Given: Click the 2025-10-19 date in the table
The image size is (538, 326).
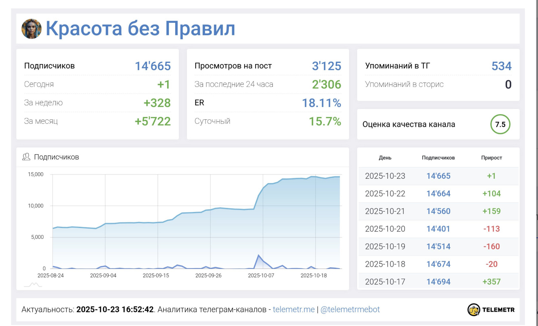Looking at the screenshot, I should click(x=385, y=247).
